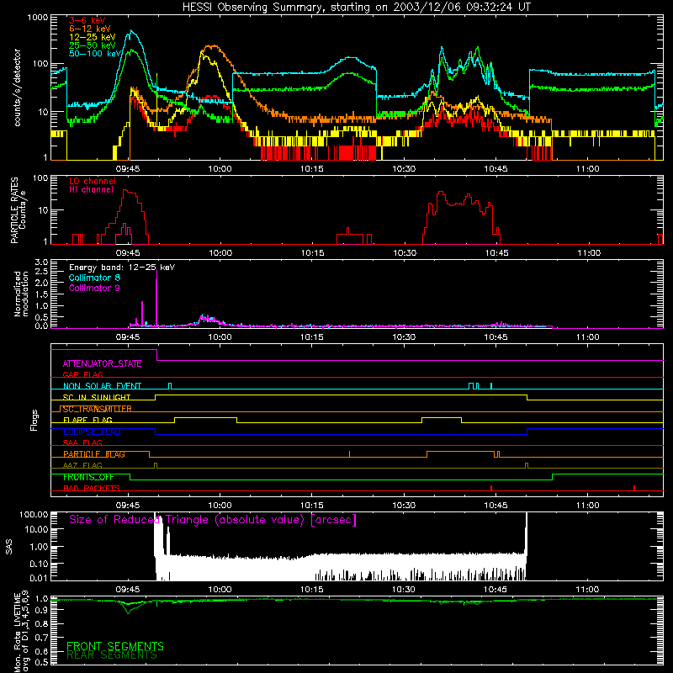Click the 1000 value on the count-rate axis

[38, 18]
